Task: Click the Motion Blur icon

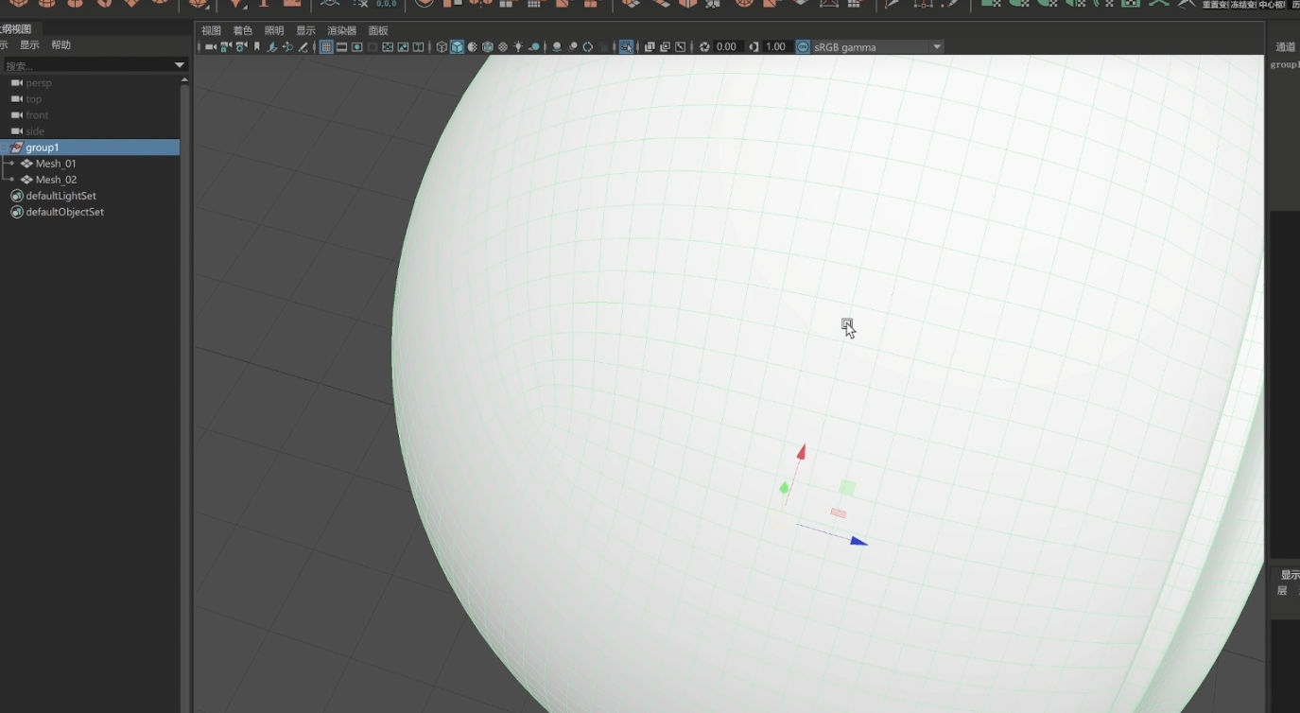Action: click(572, 46)
